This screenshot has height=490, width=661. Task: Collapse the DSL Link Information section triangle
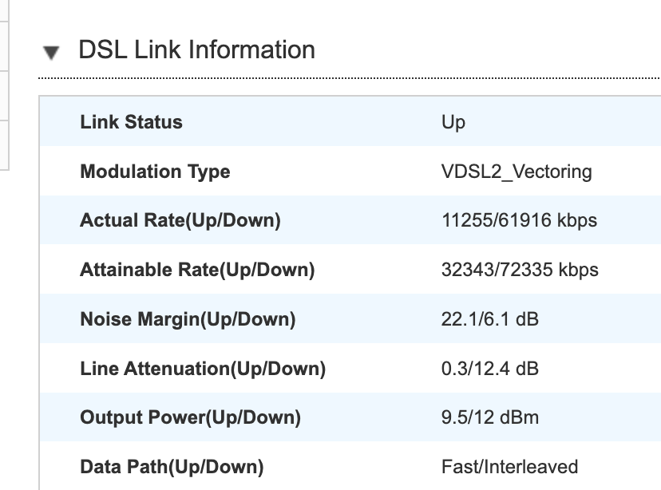coord(51,52)
